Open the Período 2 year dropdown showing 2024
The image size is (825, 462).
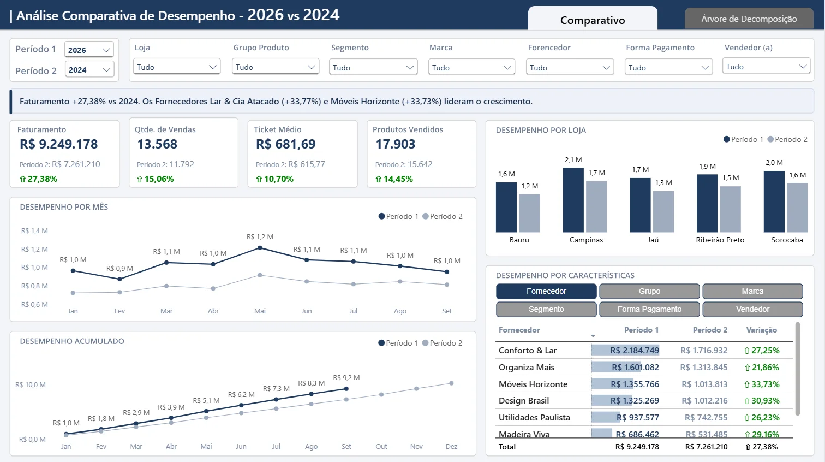coord(89,69)
